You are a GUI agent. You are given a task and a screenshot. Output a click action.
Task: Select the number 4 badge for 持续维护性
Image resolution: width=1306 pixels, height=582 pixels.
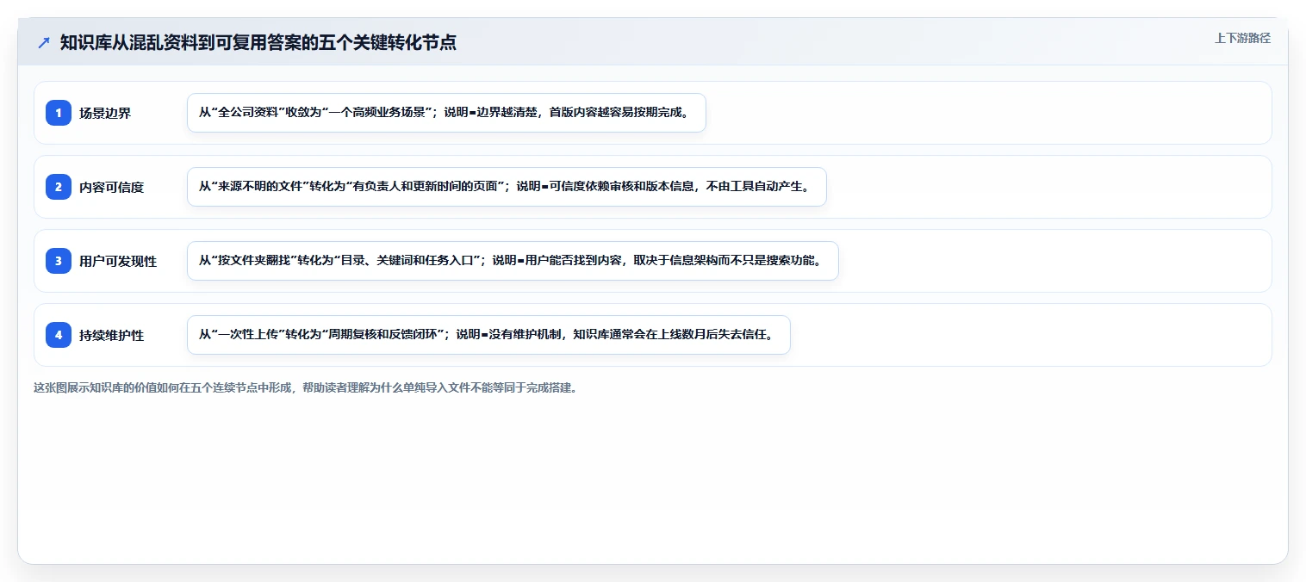click(59, 335)
